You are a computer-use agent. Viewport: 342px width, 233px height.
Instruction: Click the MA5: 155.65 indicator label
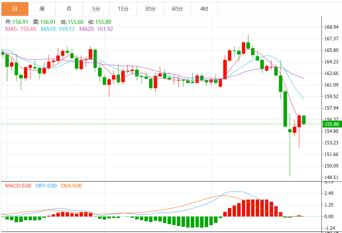click(21, 29)
